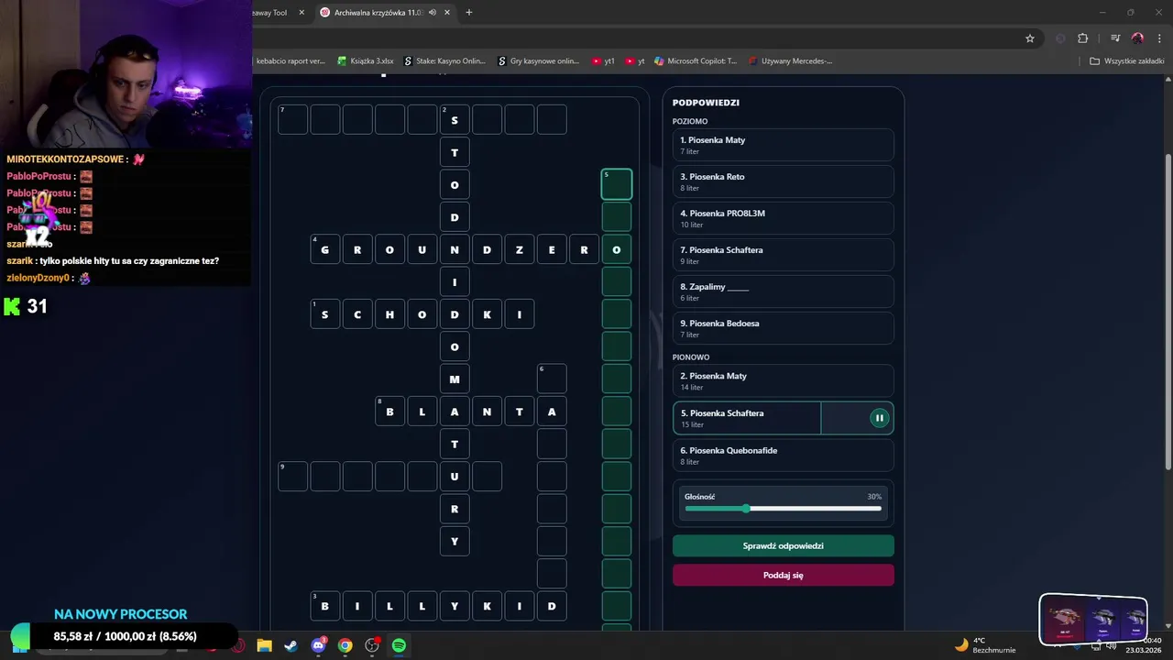
Task: Open Discord from the taskbar
Action: [x=318, y=645]
